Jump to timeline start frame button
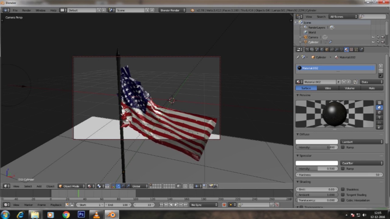Viewport: 390px width, 219px height. point(161,205)
